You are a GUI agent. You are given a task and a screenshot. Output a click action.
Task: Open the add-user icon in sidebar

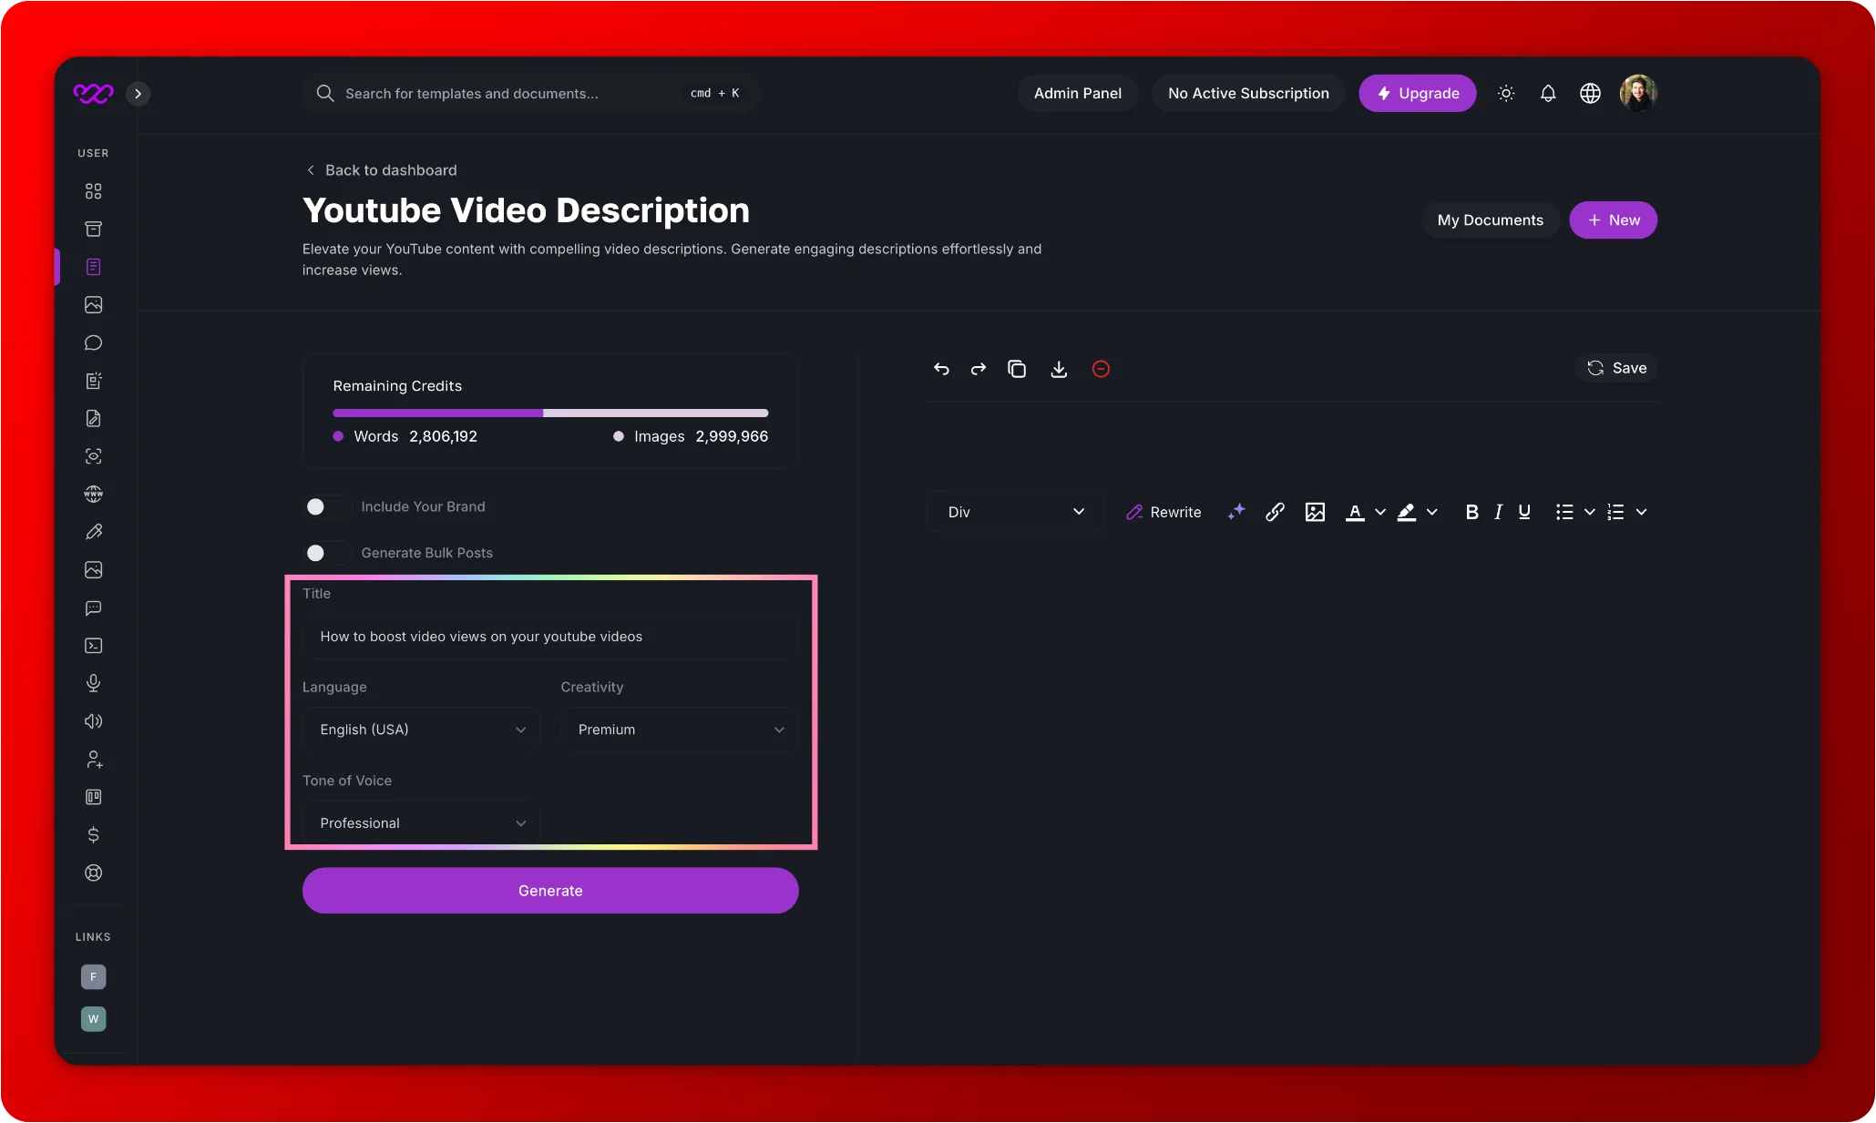(93, 759)
